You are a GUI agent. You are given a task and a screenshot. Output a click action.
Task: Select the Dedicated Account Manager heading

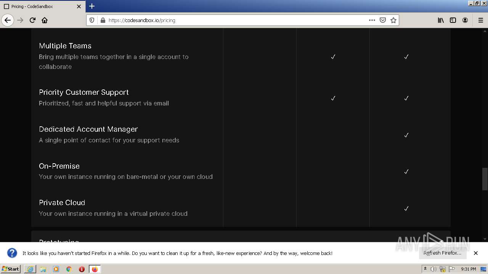click(x=88, y=129)
